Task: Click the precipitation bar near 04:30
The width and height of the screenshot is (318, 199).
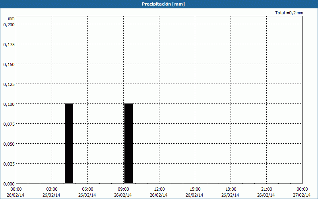Action: tap(69, 143)
